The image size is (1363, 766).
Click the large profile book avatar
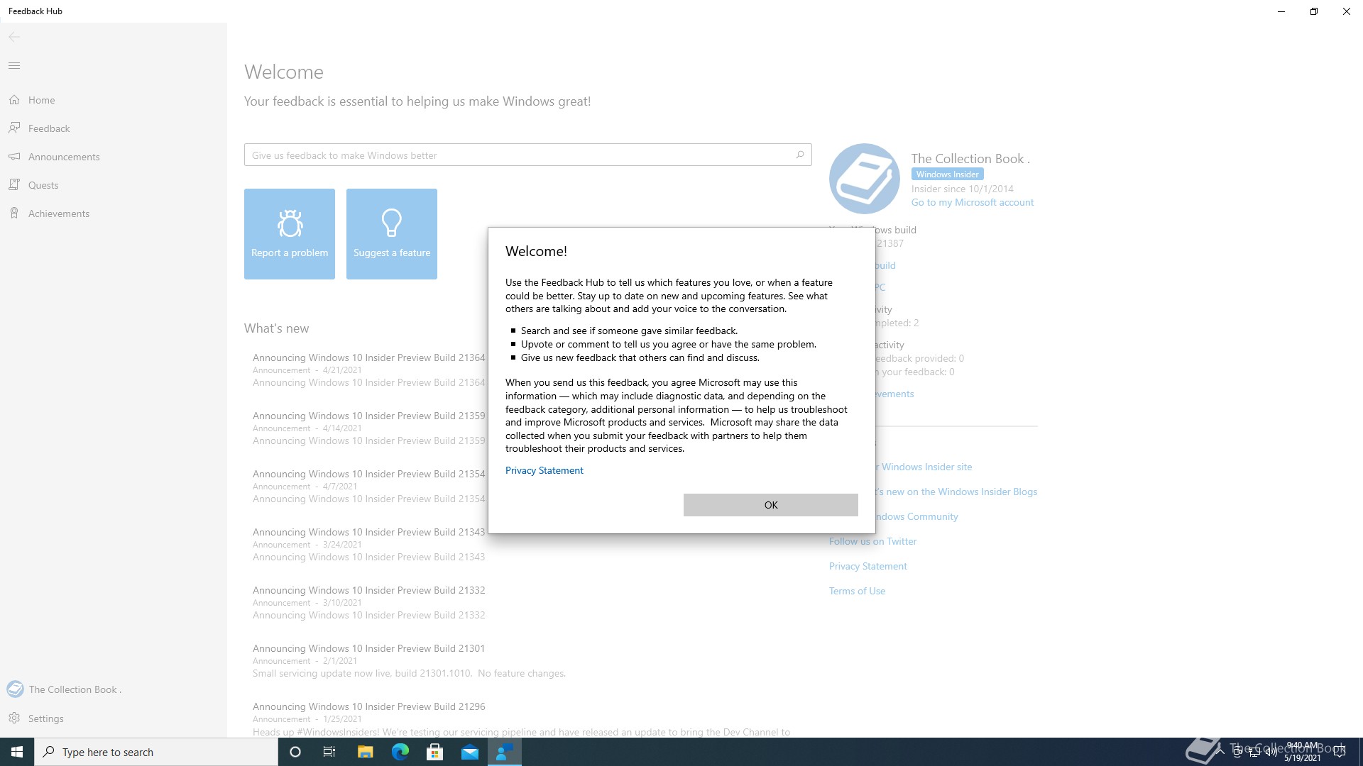click(x=865, y=179)
